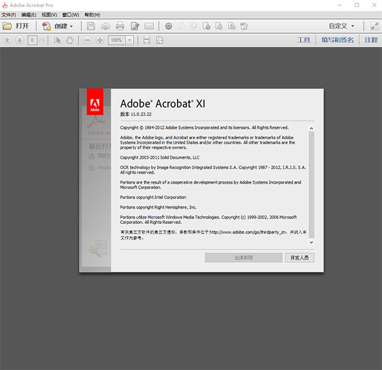Open the 自定义 dropdown
382x370 pixels.
pyautogui.click(x=341, y=26)
